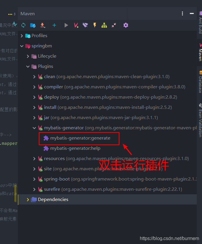The height and width of the screenshot is (244, 202).
Task: Open the Bean Validation side tab
Action: 200,121
